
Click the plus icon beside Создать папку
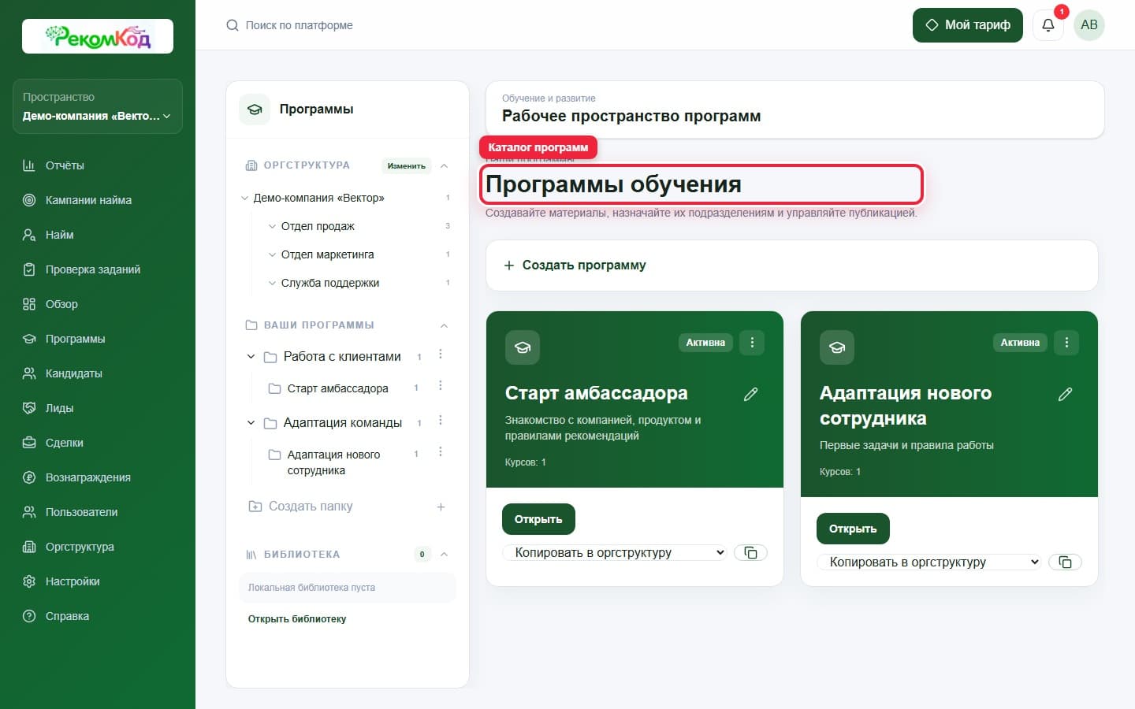click(441, 507)
